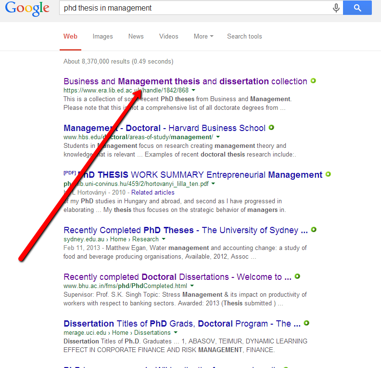Open Management - Doctoral Harvard Business School link
381x368 pixels.
[164, 128]
